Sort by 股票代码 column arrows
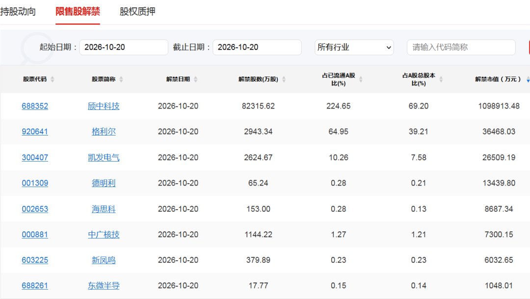The height and width of the screenshot is (299, 530). click(x=53, y=79)
